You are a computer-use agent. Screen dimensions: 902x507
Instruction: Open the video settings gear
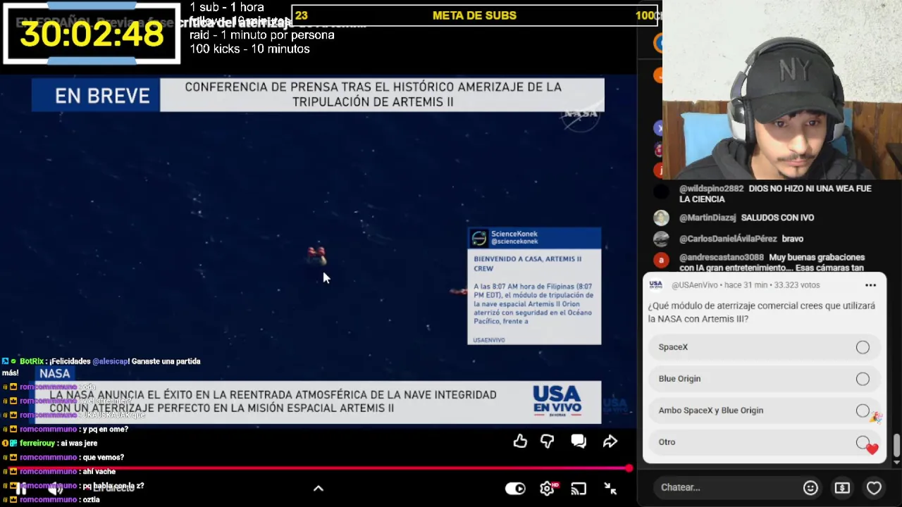pyautogui.click(x=547, y=489)
